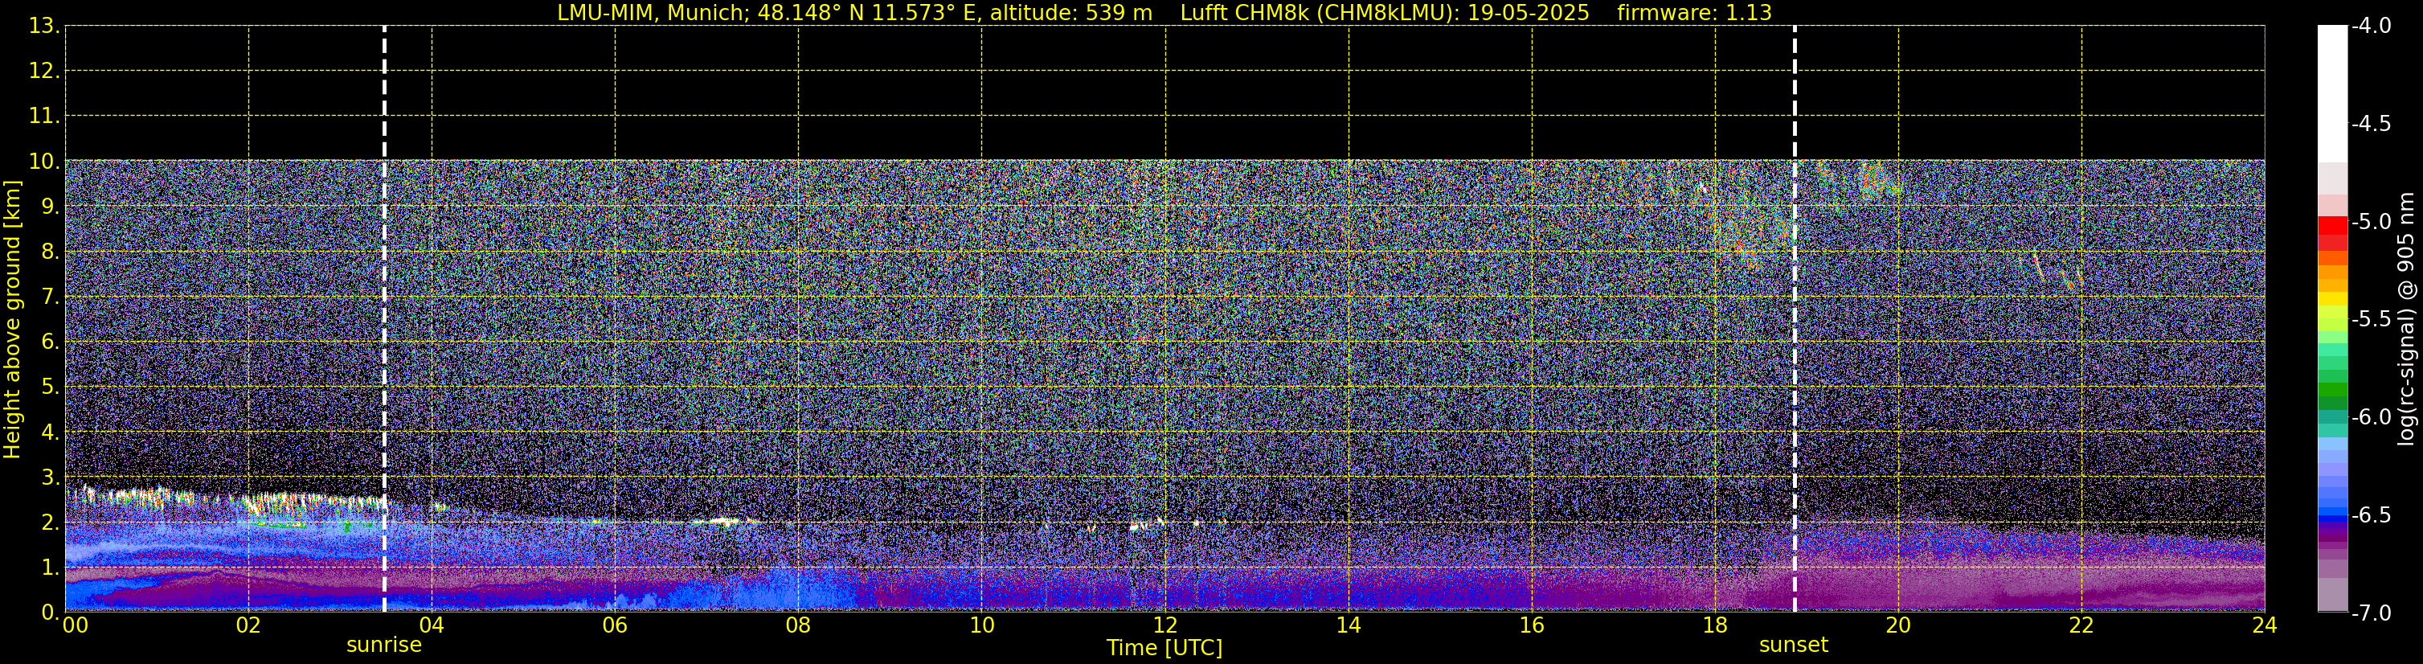Click the '6.' tick on the height axis
Viewport: 2423px width, 664px height.
(x=50, y=342)
